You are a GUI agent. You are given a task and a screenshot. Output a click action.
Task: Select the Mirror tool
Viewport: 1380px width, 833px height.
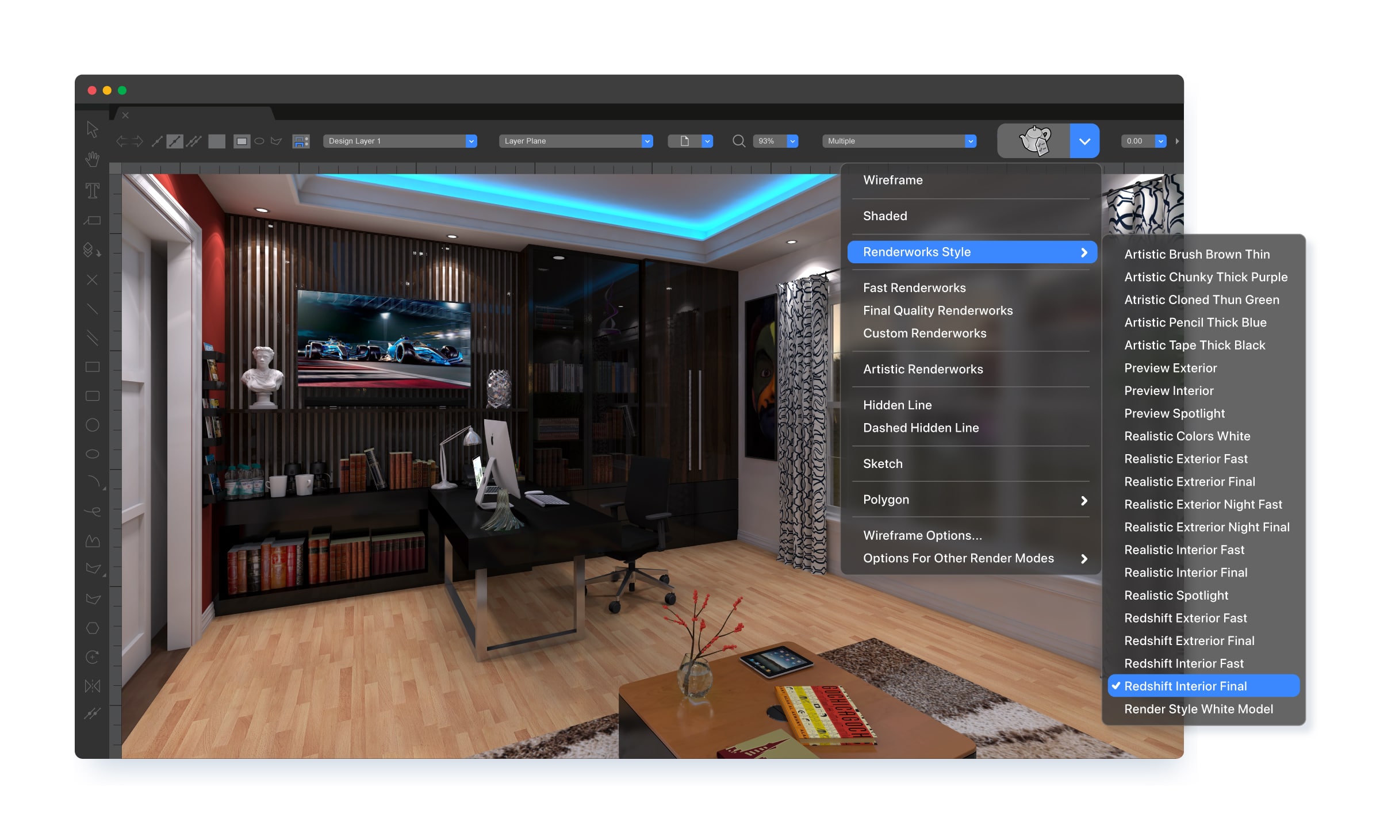(x=92, y=686)
